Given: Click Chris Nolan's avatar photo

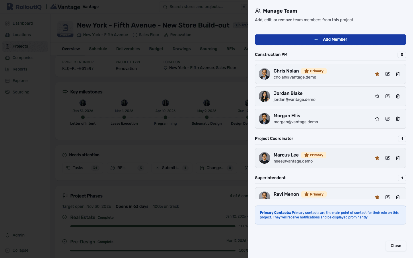Looking at the screenshot, I should point(264,74).
